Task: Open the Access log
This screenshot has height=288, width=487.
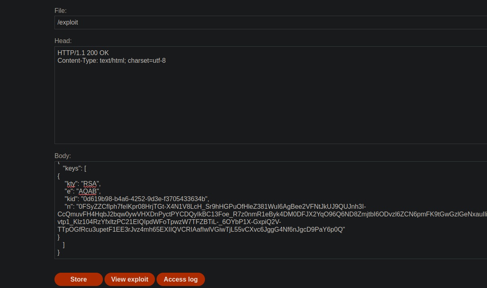Action: [x=180, y=279]
